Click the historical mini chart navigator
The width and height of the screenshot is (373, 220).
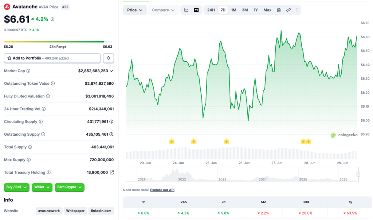242,175
